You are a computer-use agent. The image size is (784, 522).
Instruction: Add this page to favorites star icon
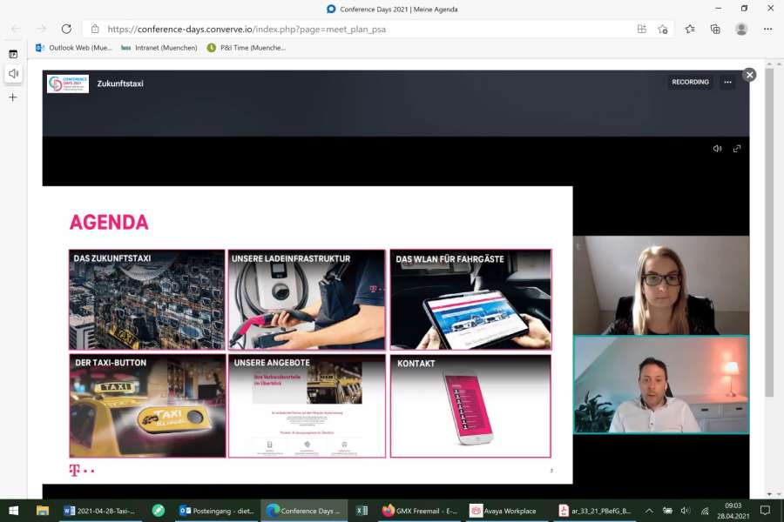coord(663,29)
